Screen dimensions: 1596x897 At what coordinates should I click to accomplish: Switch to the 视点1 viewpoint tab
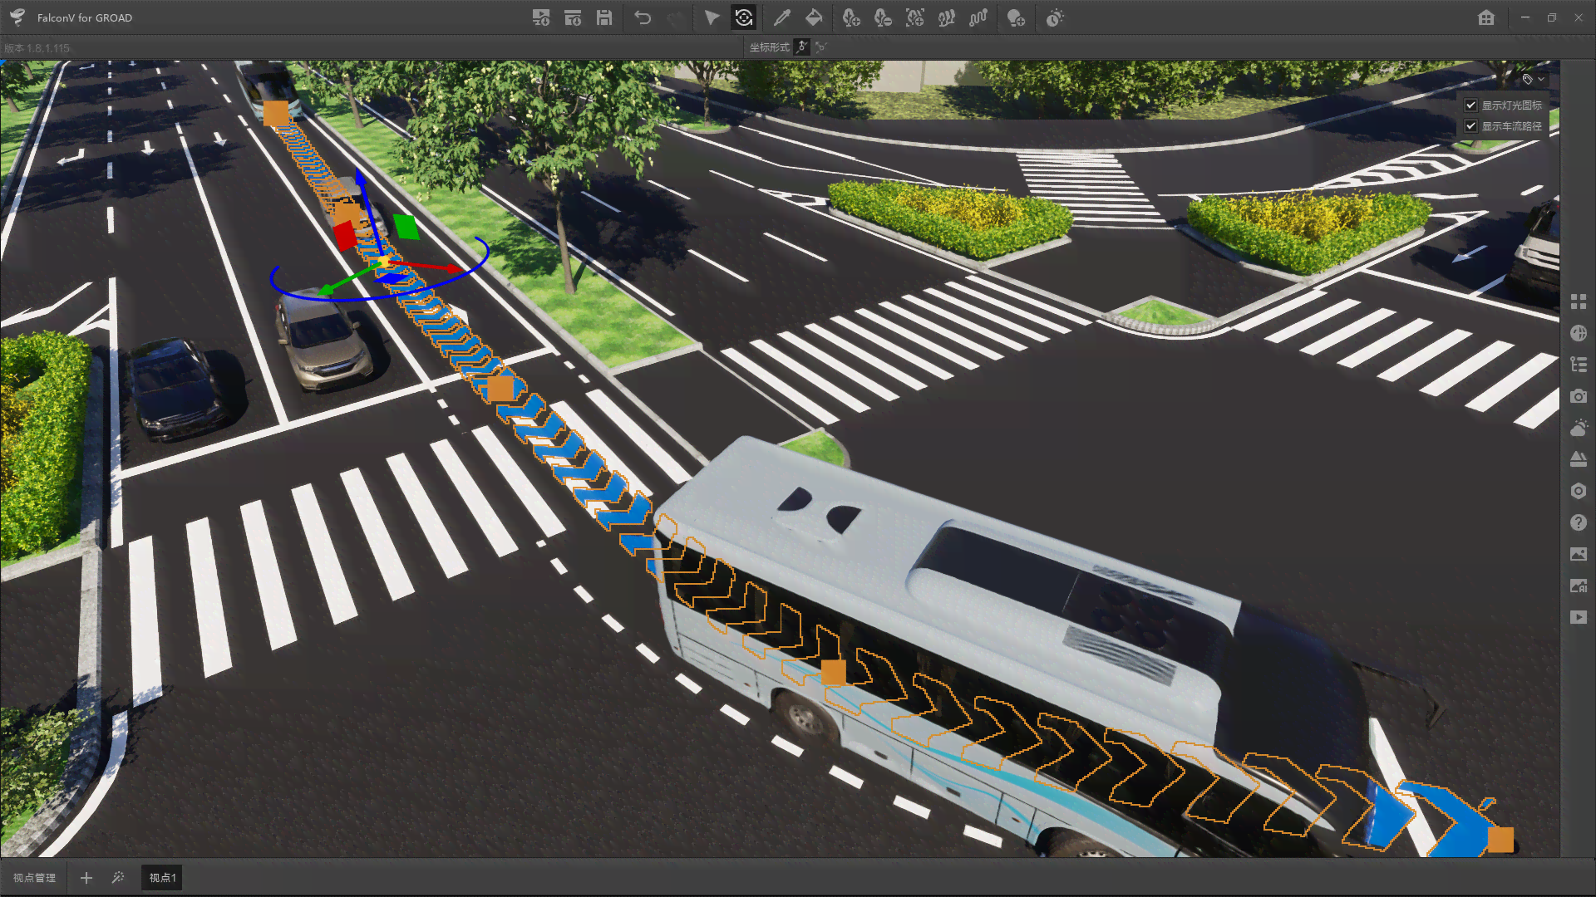click(x=162, y=878)
